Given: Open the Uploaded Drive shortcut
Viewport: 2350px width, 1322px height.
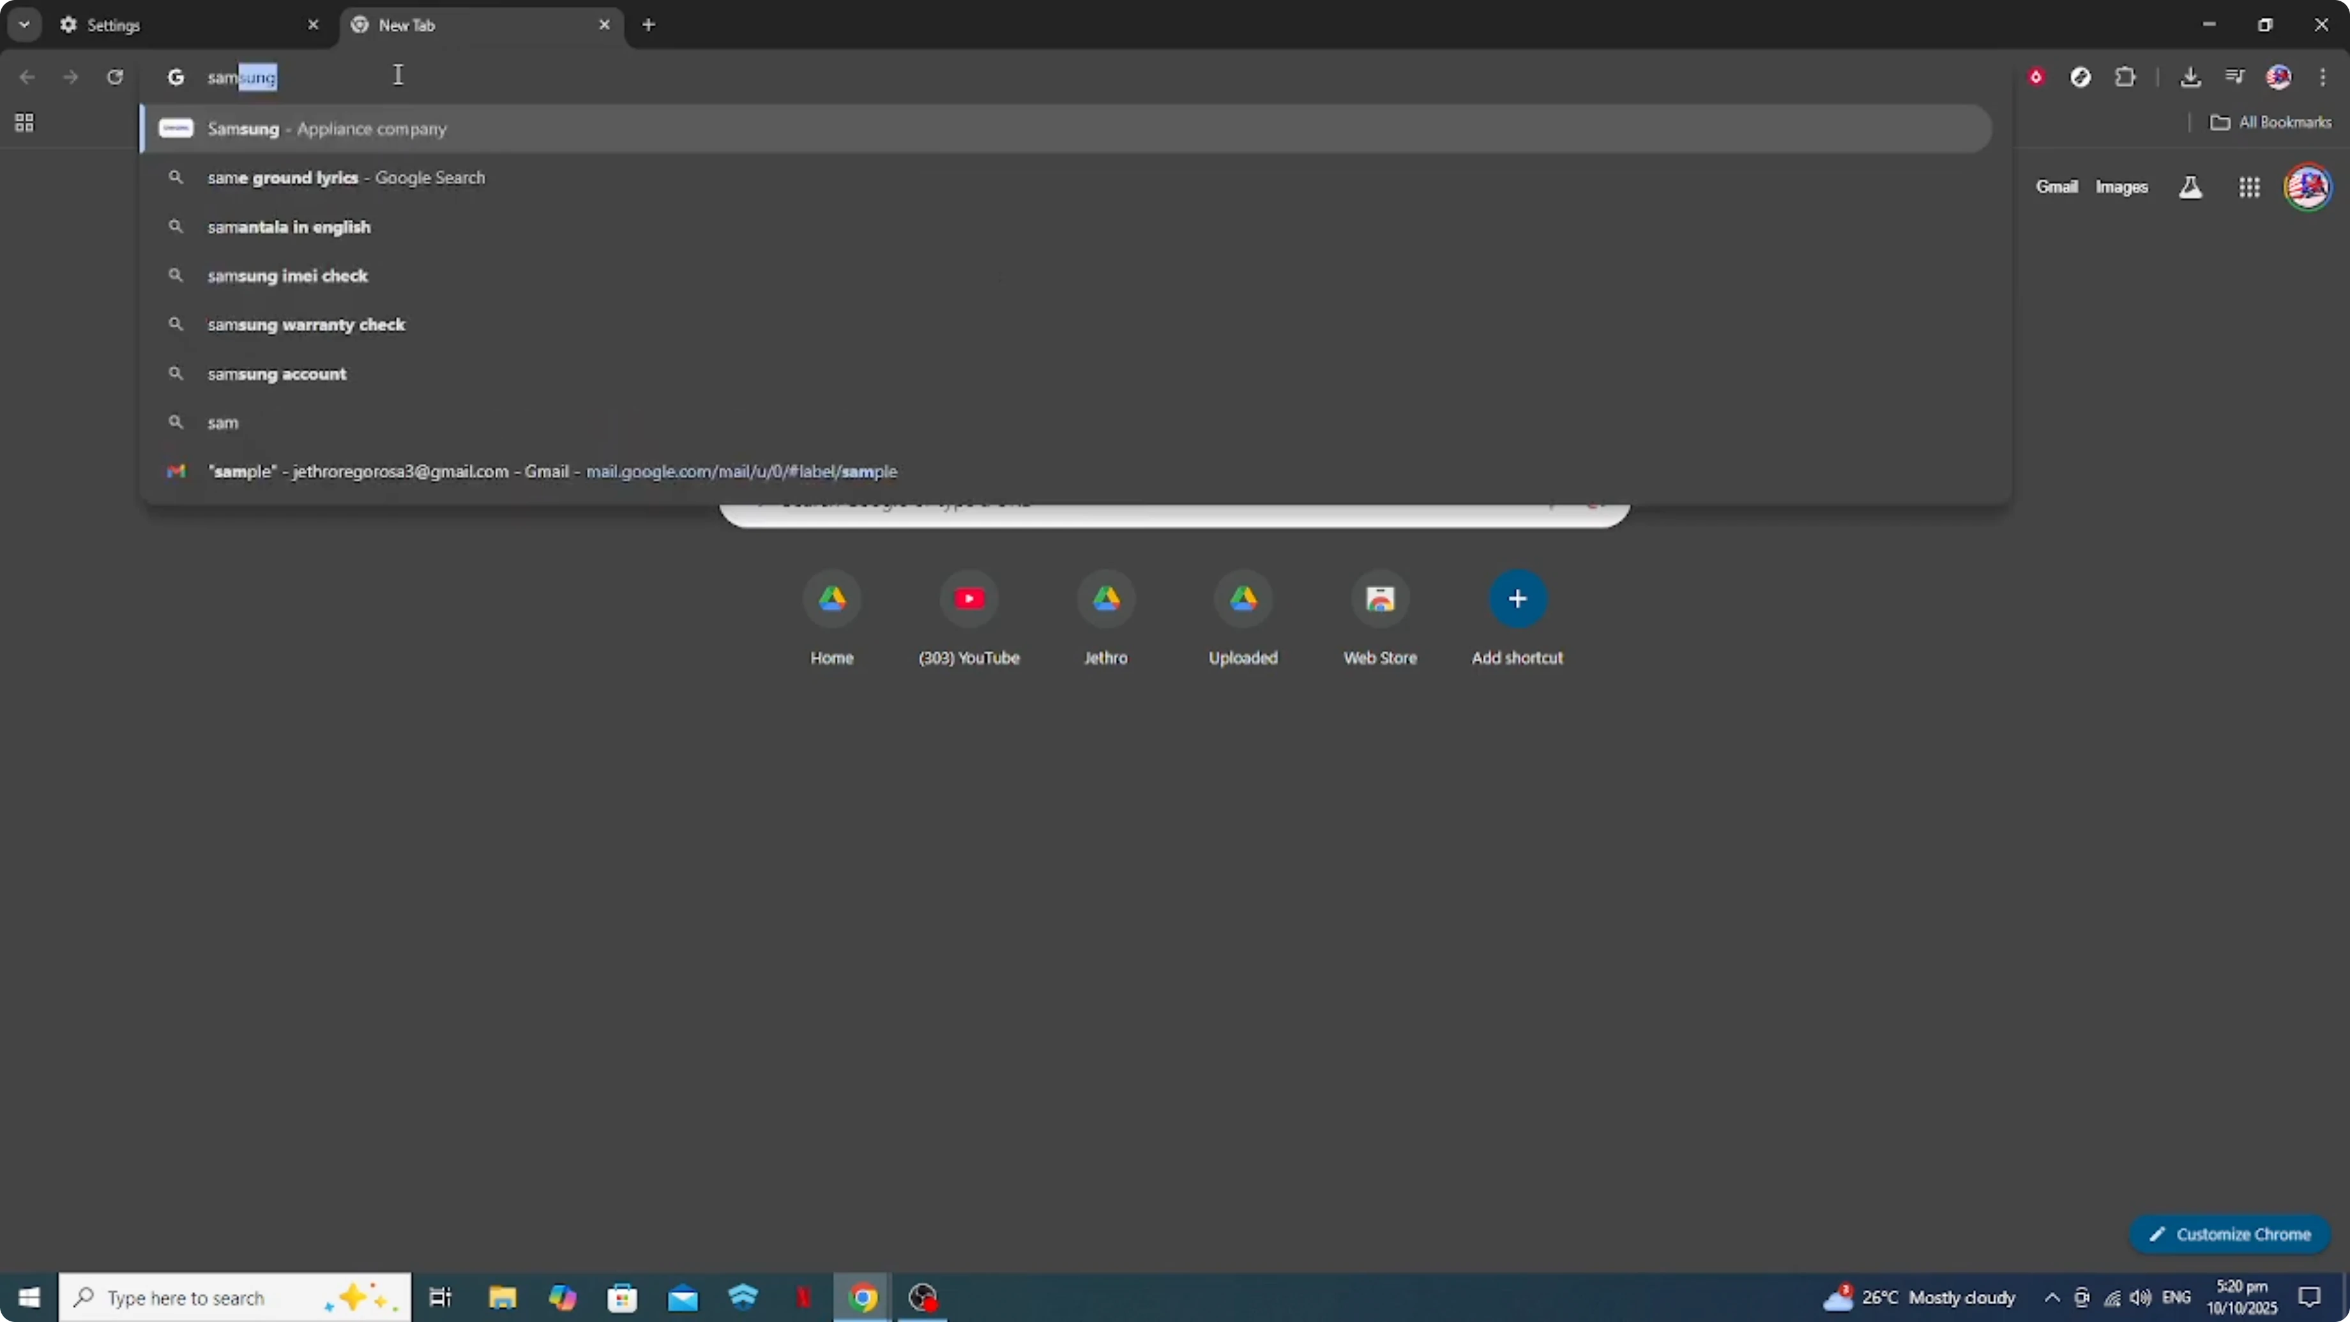Looking at the screenshot, I should coord(1243,619).
